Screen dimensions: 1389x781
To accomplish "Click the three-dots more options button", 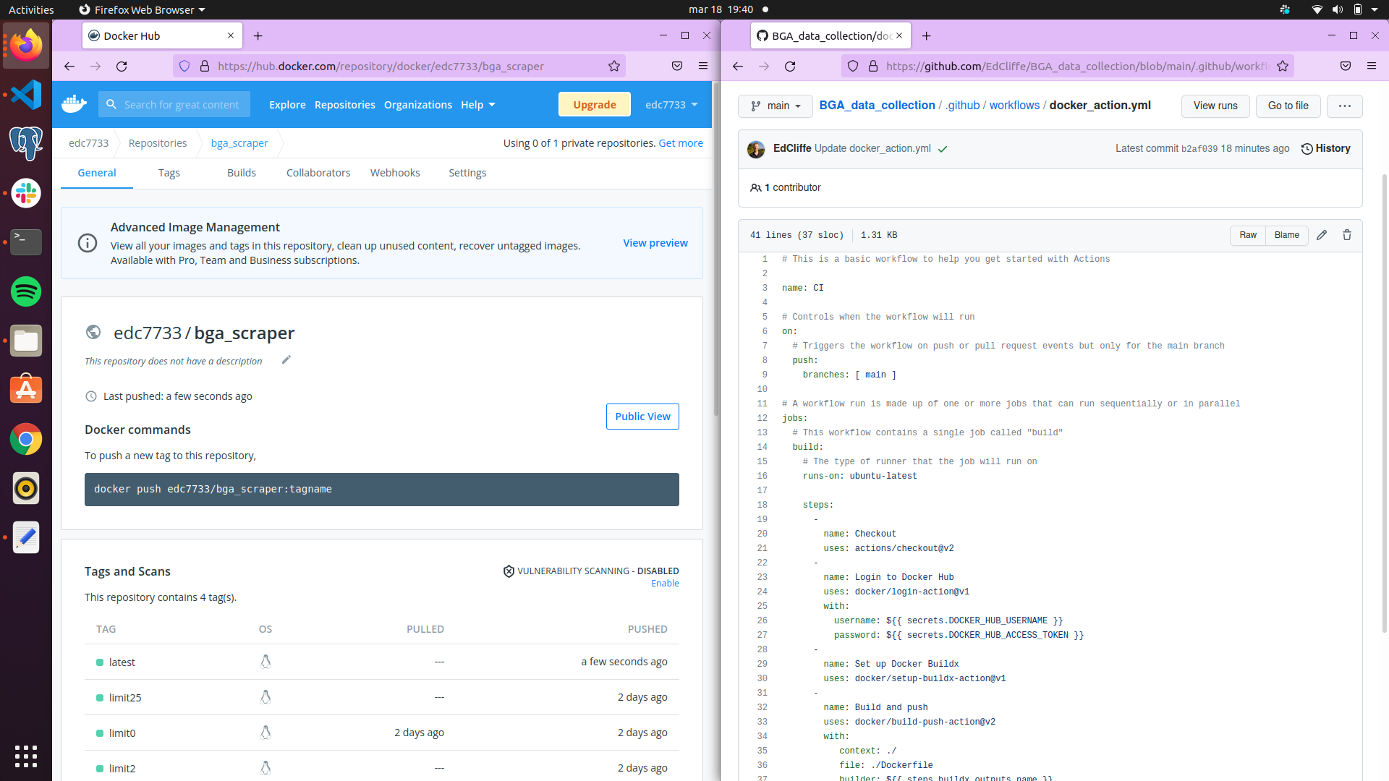I will pos(1344,106).
